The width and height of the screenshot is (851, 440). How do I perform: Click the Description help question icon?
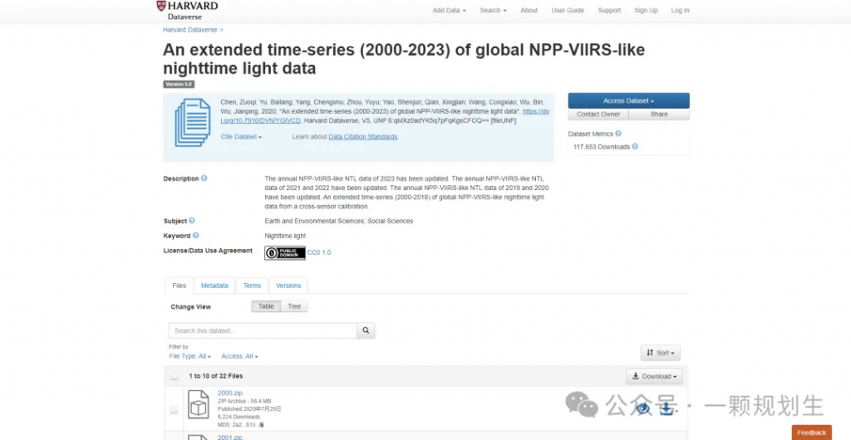(x=204, y=178)
